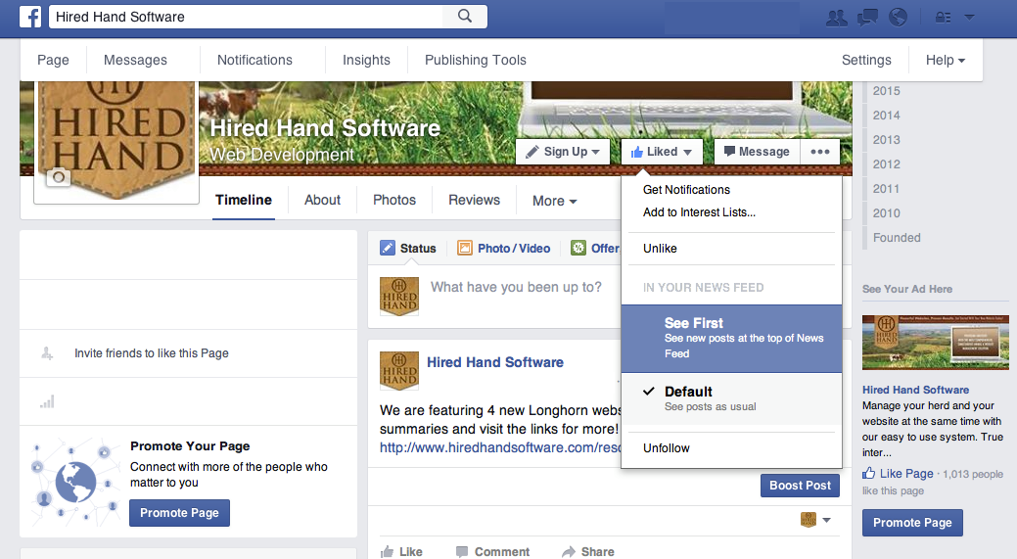Switch to the Reviews tab
The height and width of the screenshot is (559, 1017).
(474, 200)
